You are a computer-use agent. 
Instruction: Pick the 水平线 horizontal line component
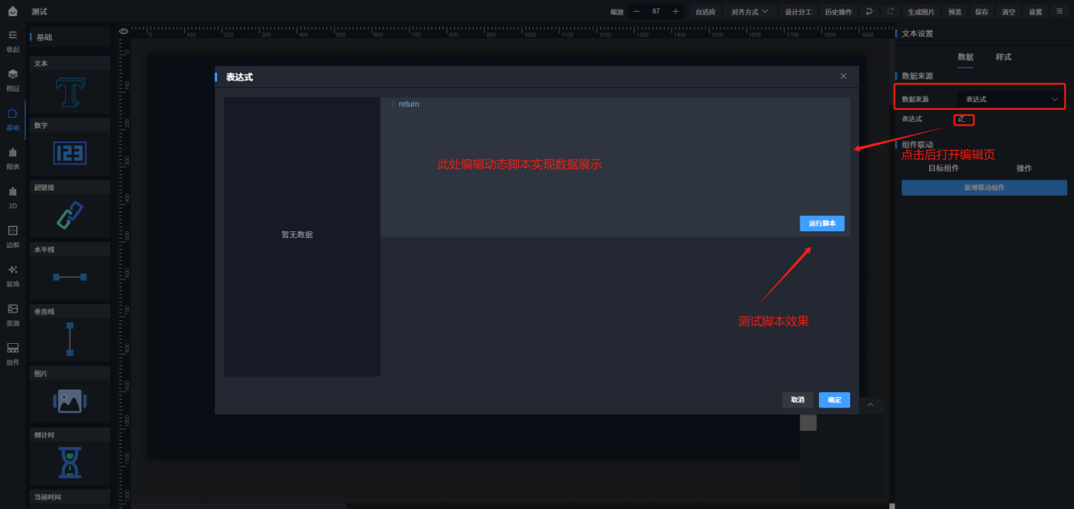coord(70,271)
